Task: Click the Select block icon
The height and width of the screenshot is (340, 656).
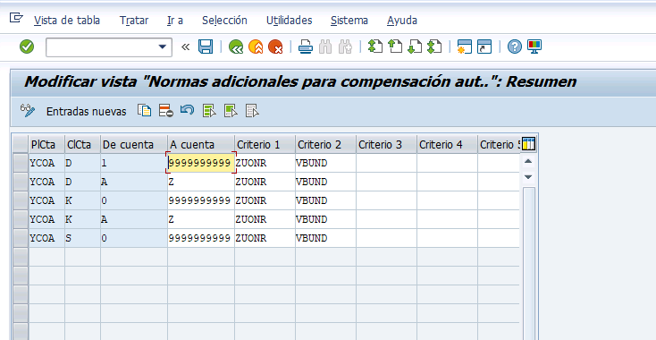Action: [x=231, y=111]
